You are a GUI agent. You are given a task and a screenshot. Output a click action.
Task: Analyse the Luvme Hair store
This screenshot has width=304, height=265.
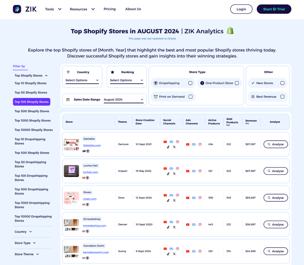click(x=275, y=171)
